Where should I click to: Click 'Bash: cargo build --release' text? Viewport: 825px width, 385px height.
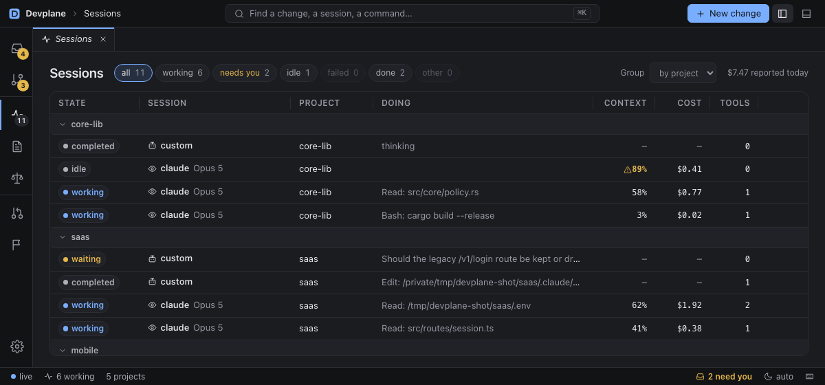pos(438,215)
